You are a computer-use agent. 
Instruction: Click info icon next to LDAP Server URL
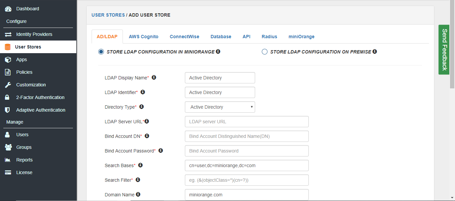tap(147, 121)
